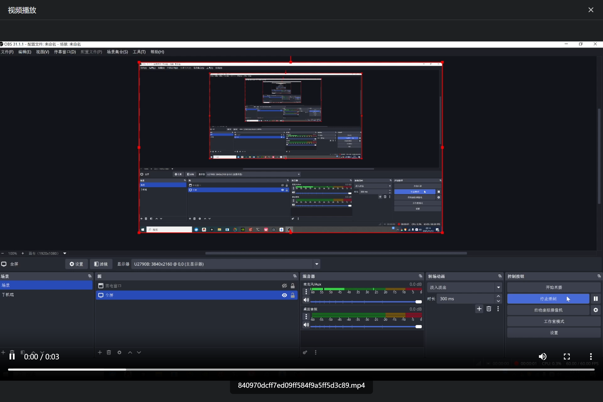The height and width of the screenshot is (402, 603).
Task: Show the hidden first source via crossed eye
Action: click(x=284, y=286)
